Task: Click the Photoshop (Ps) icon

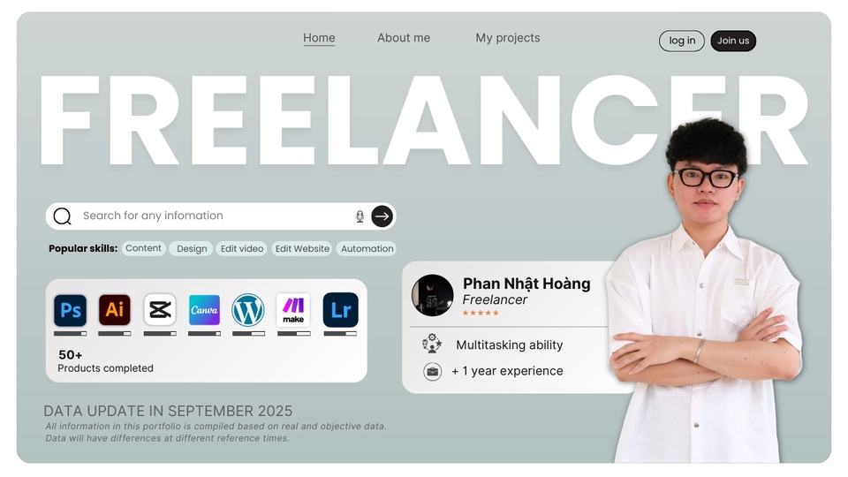Action: coord(71,310)
